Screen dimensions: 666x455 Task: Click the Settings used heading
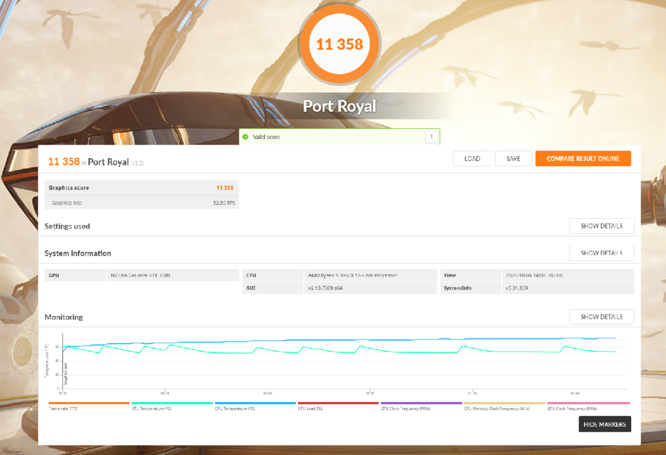67,226
